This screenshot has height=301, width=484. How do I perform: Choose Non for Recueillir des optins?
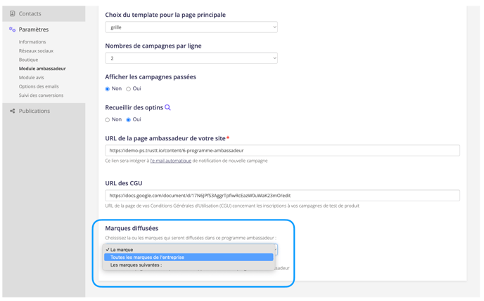click(x=108, y=120)
